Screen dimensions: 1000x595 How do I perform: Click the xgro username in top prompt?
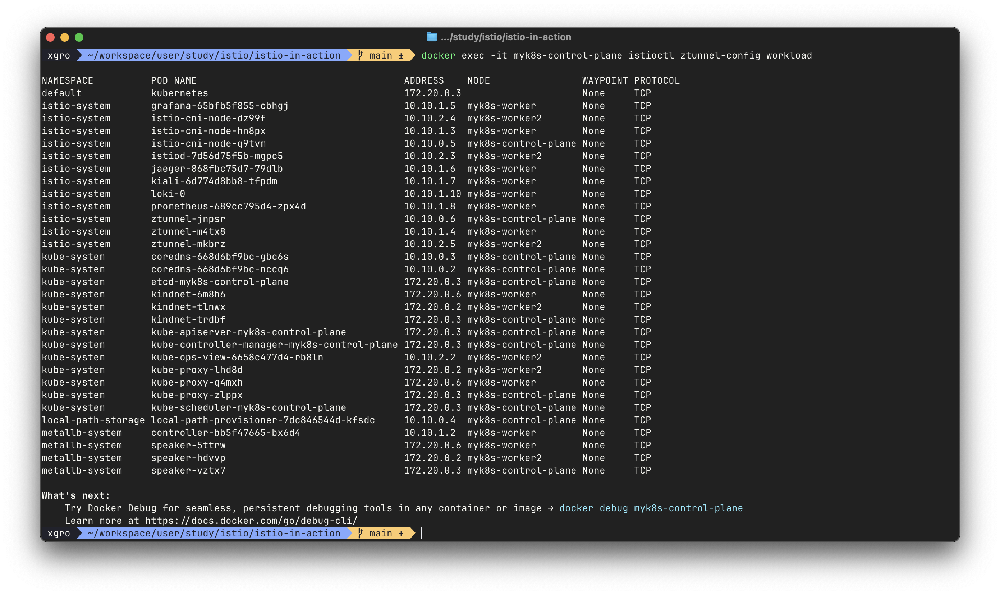59,55
